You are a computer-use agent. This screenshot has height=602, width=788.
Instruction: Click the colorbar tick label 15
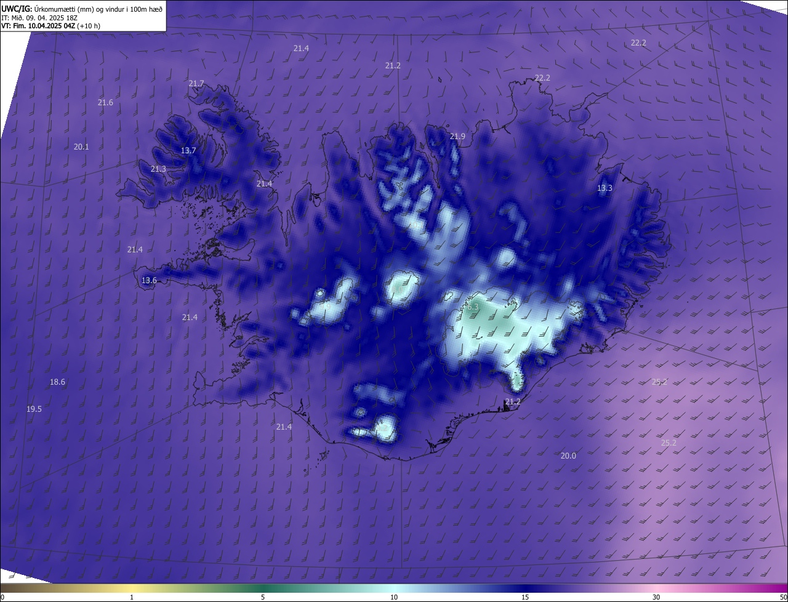pos(525,597)
